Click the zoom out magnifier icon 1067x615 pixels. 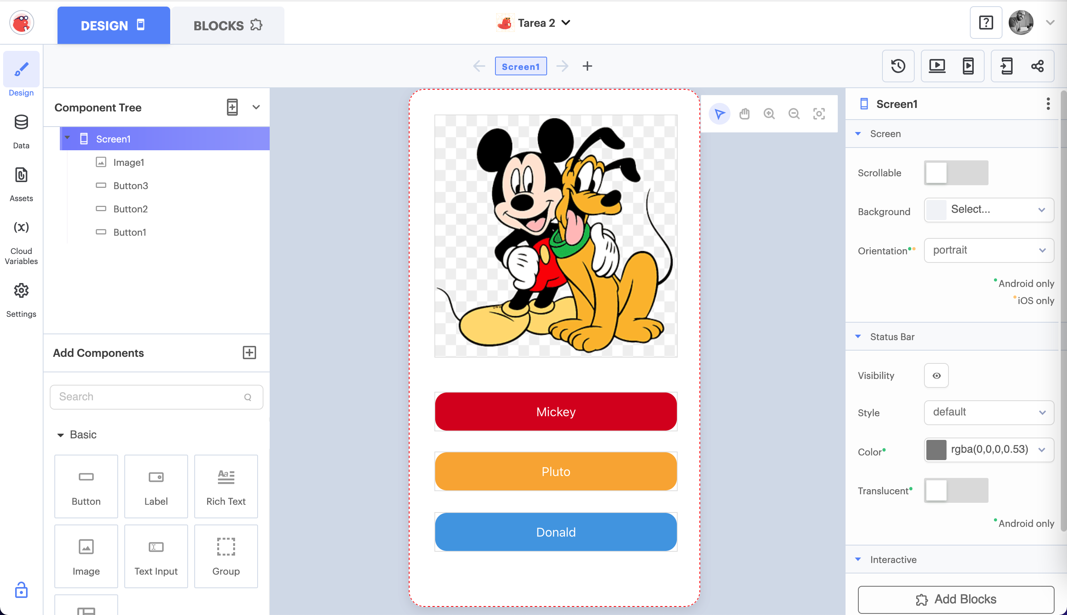click(794, 114)
